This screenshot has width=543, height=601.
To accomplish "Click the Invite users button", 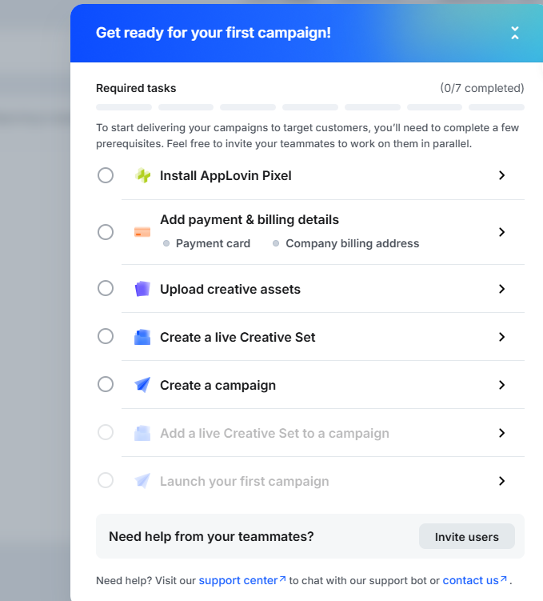I will coord(467,537).
